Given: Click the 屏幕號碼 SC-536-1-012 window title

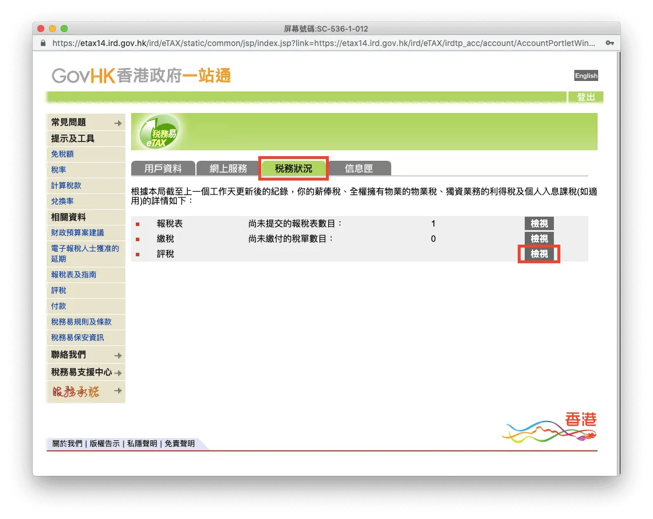Looking at the screenshot, I should click(x=326, y=29).
